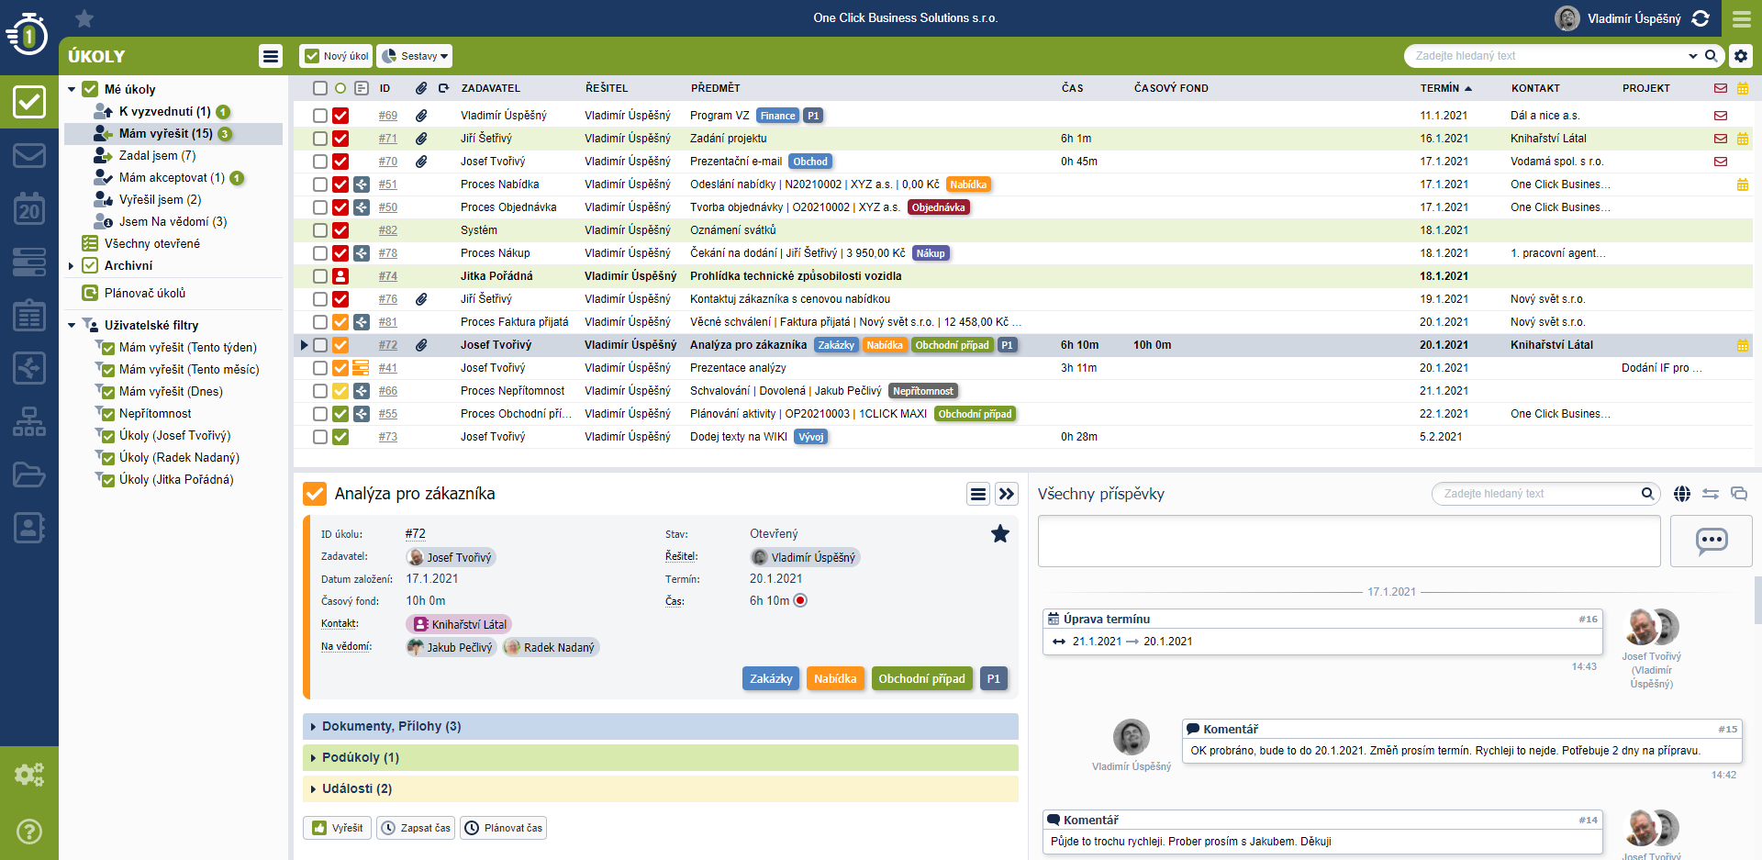Check the row checkbox for task #82
This screenshot has width=1762, height=860.
click(x=320, y=230)
